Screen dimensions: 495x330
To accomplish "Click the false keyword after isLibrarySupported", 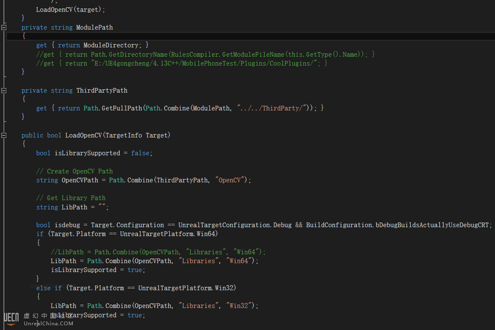I will (x=140, y=153).
